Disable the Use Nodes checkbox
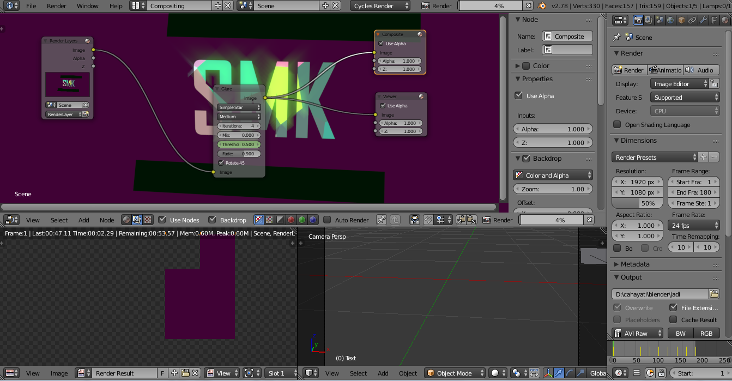The image size is (732, 381). click(162, 220)
